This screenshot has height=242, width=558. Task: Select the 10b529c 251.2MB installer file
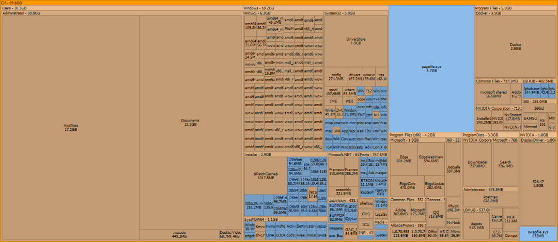[x=254, y=205]
